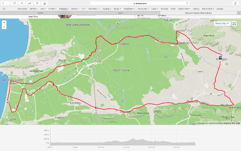Expand the NEWS bookmarks folder
Viewport: 241px width, 151px height.
pos(34,9)
